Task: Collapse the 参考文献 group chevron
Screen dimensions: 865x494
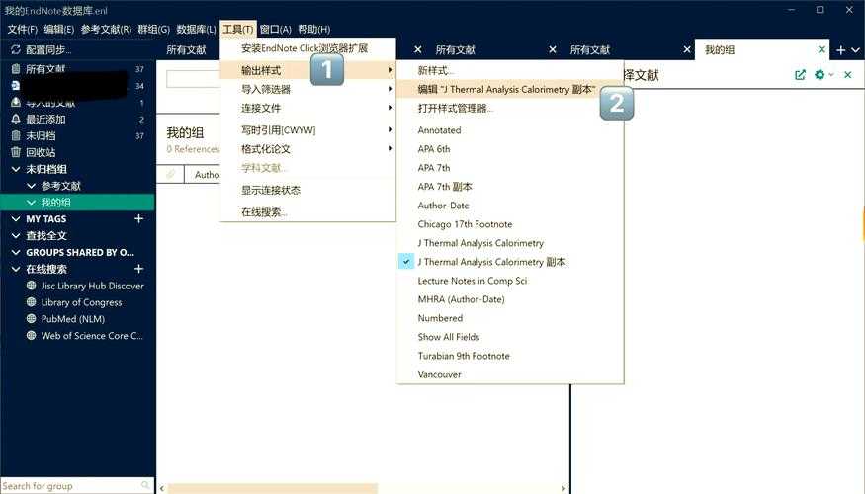Action: click(x=32, y=186)
